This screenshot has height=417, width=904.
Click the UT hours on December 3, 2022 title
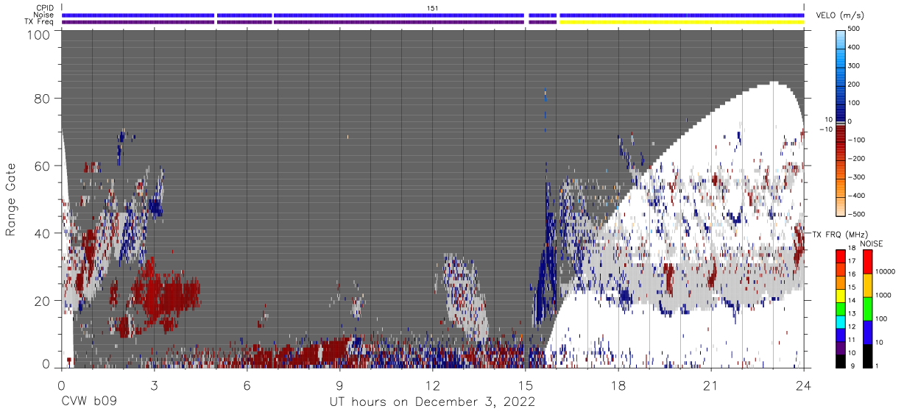point(432,402)
